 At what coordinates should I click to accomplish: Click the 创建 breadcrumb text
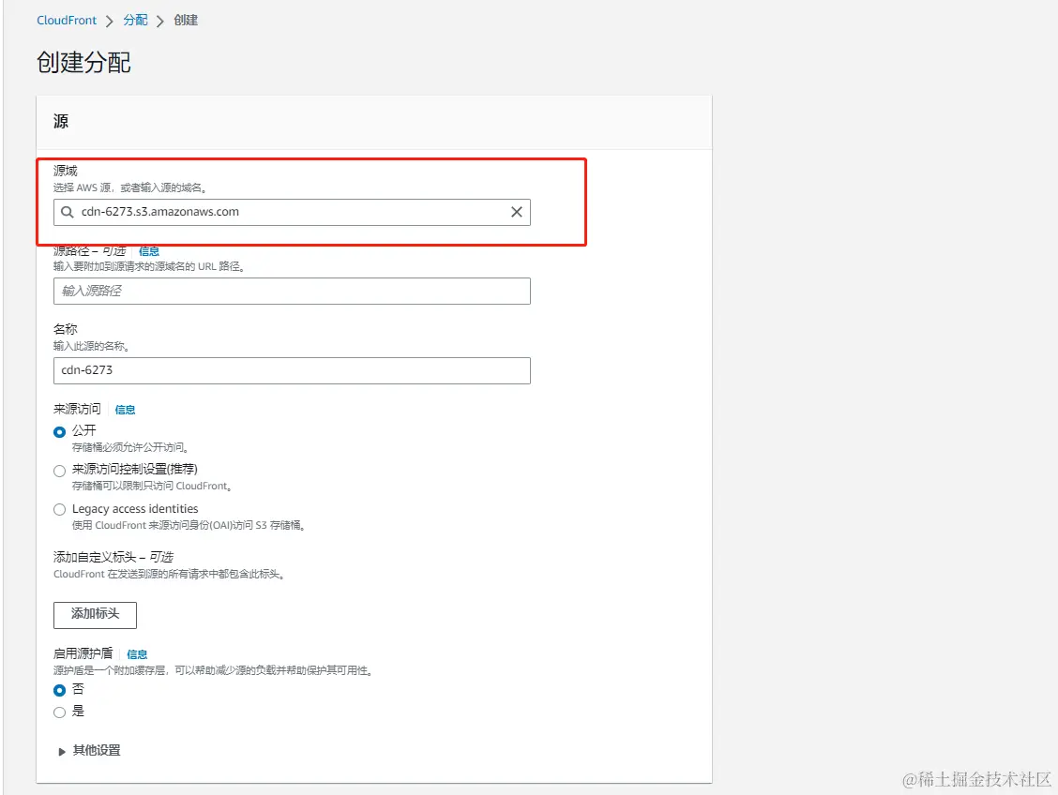[x=186, y=21]
